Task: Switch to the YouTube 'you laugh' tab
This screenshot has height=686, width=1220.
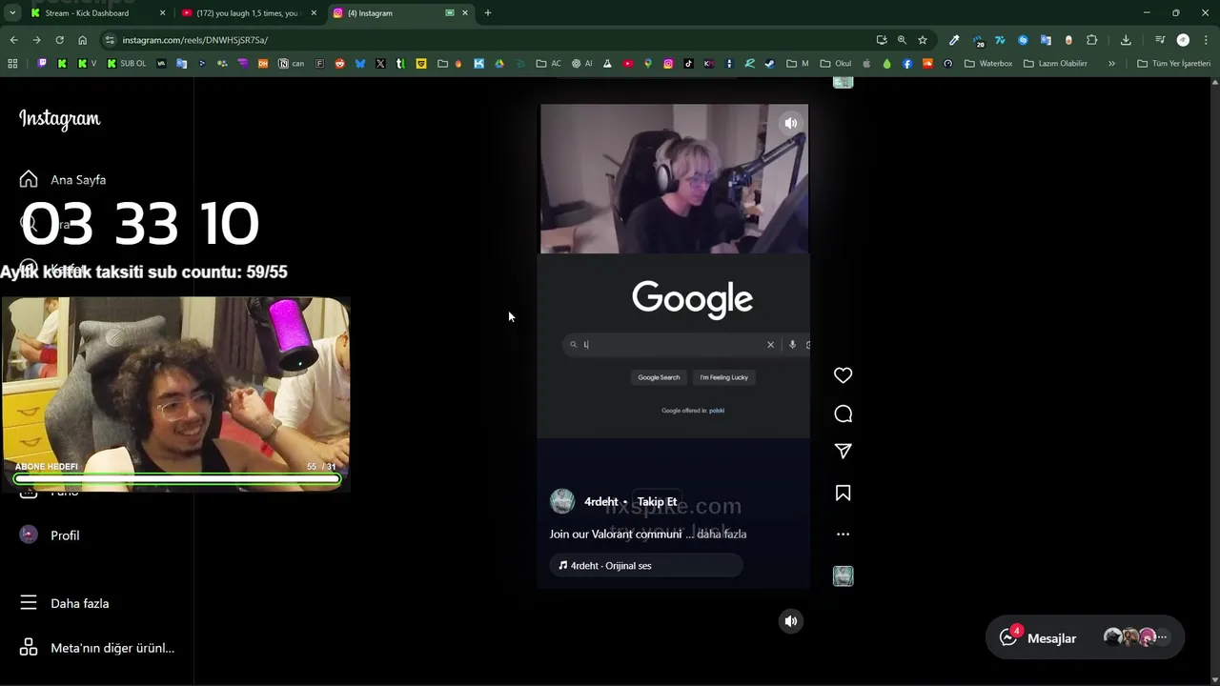Action: click(248, 13)
